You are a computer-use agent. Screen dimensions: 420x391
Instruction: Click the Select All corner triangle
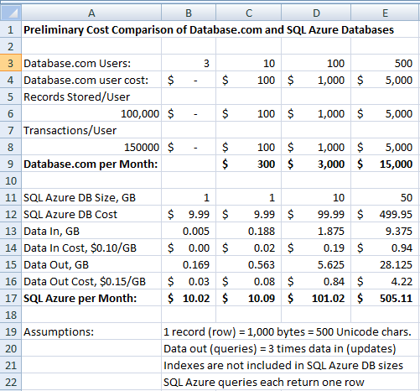[x=11, y=13]
